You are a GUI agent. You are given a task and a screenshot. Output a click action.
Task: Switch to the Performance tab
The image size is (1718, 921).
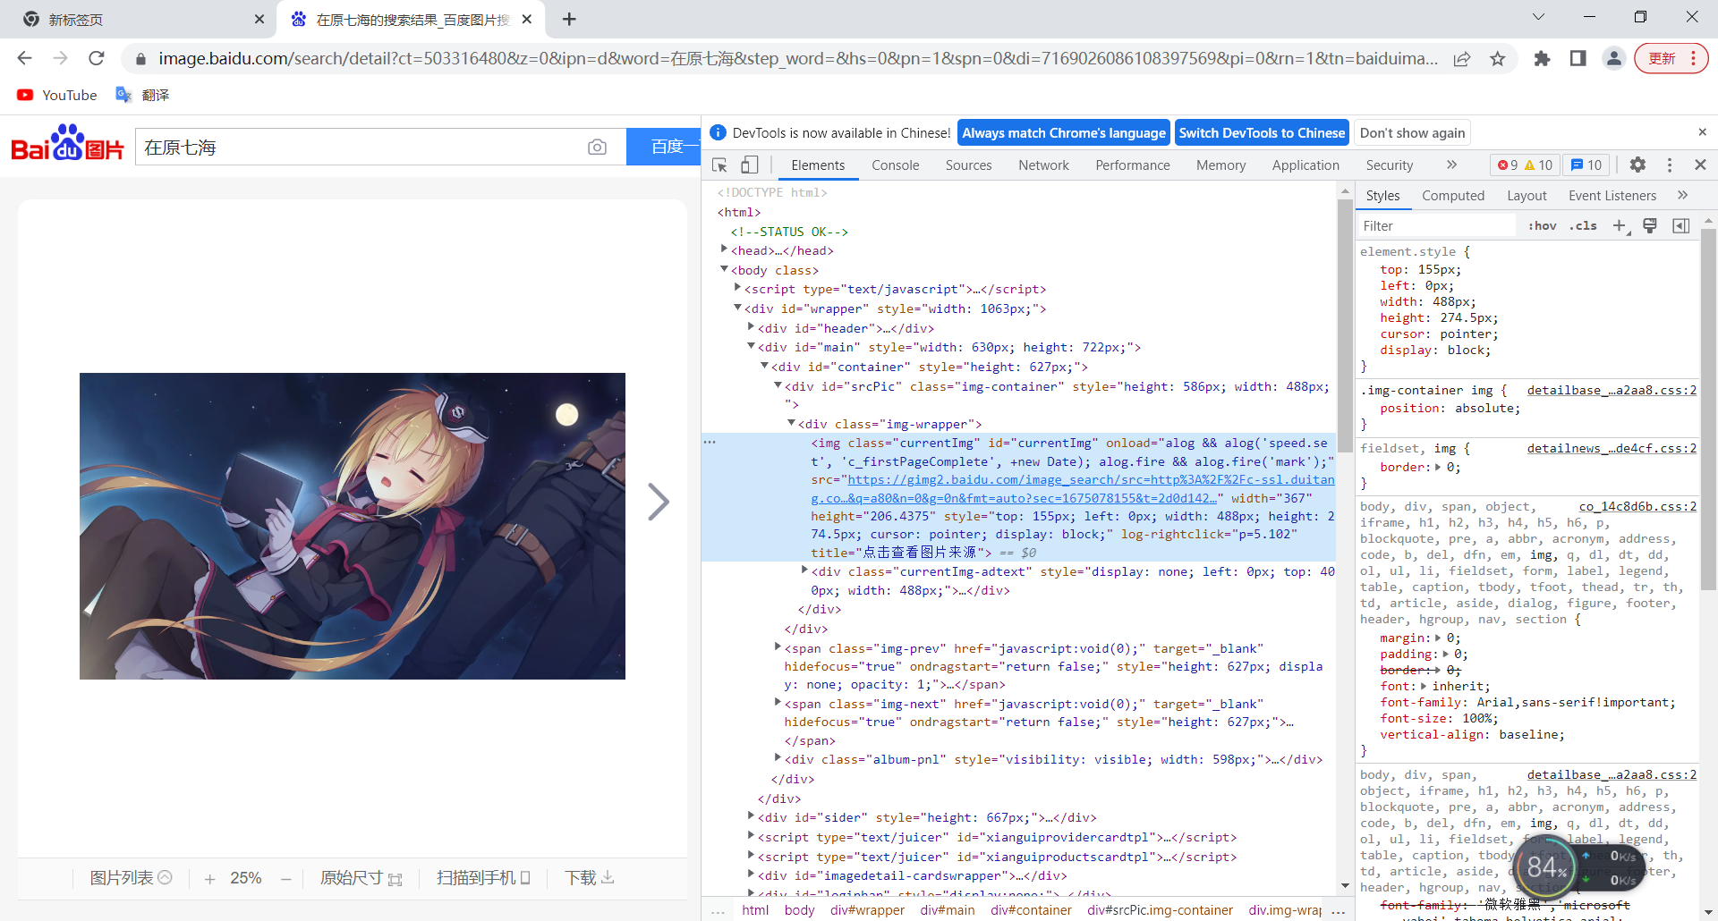1132,165
